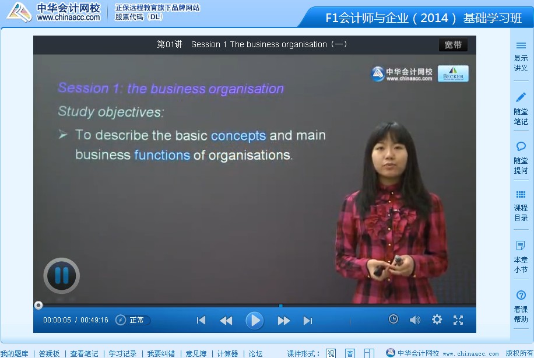Screen dimensions: 534x358
Task: Open the 计算器 calculator link
Action: (x=227, y=353)
